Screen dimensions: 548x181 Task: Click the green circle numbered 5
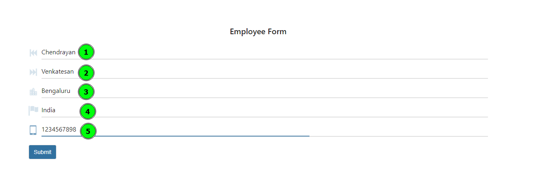[x=88, y=131]
